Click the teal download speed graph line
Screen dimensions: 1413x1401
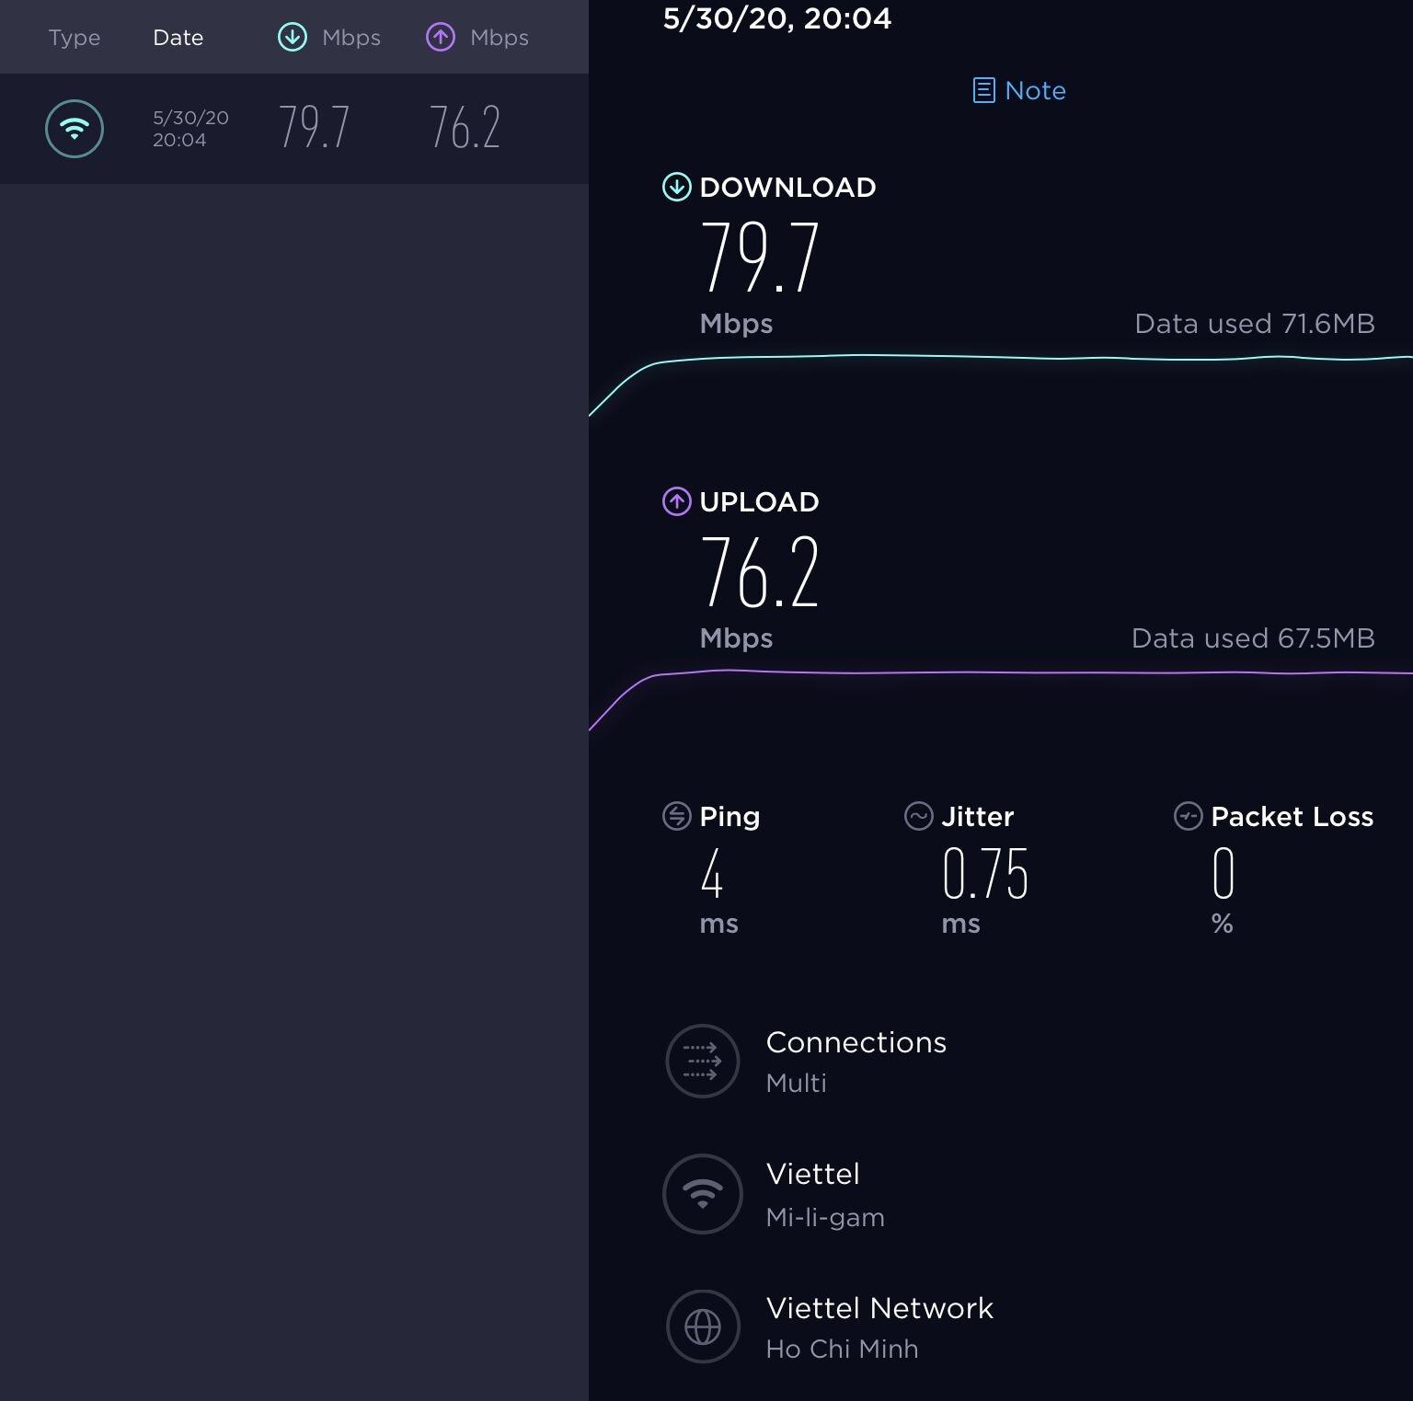[x=1012, y=357]
